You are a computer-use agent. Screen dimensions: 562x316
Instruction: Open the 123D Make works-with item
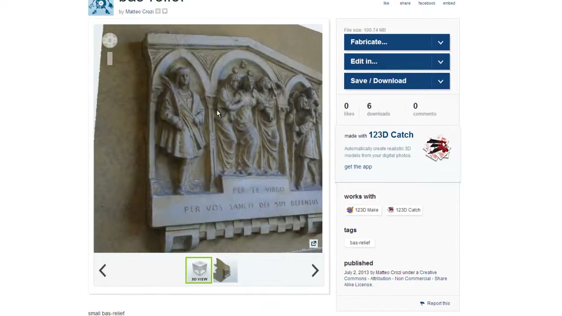point(362,210)
